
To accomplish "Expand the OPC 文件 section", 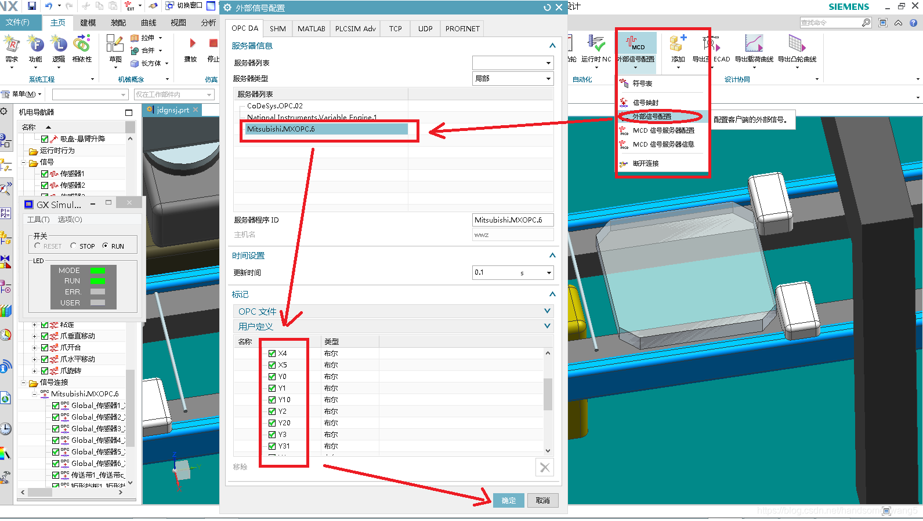I will [547, 311].
